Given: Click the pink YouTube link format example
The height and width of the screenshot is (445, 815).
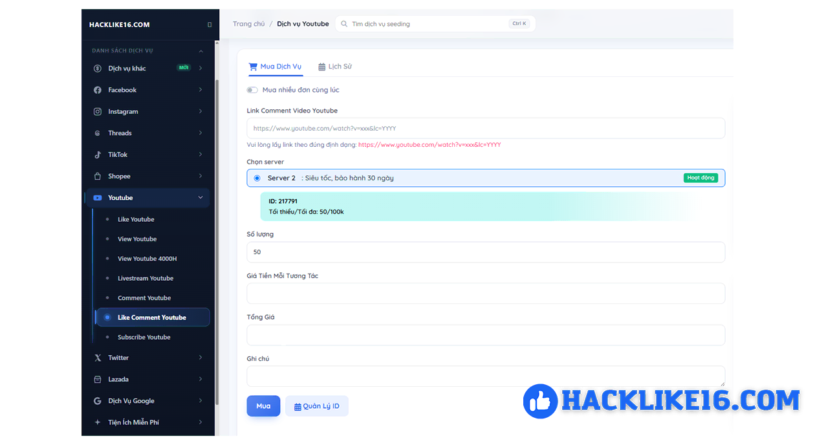Looking at the screenshot, I should pyautogui.click(x=429, y=145).
